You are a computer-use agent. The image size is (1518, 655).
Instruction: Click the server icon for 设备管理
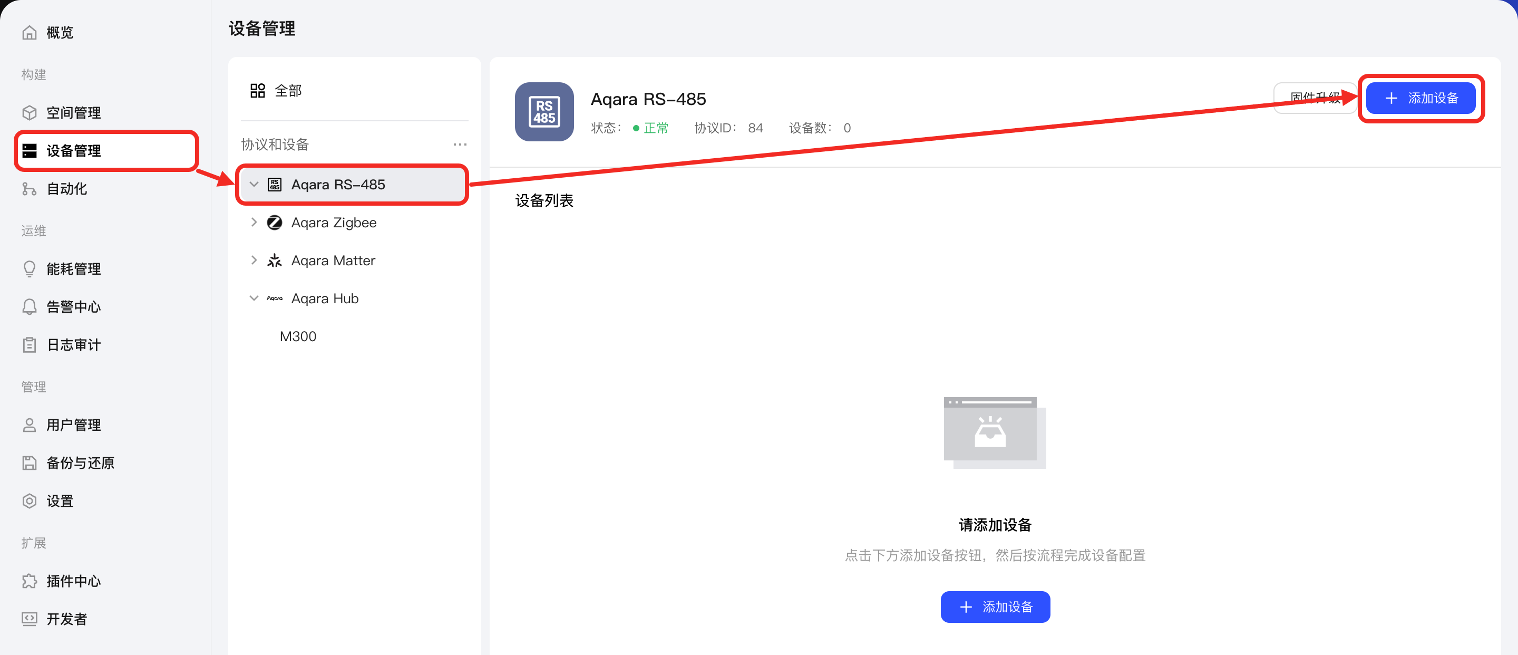coord(30,151)
